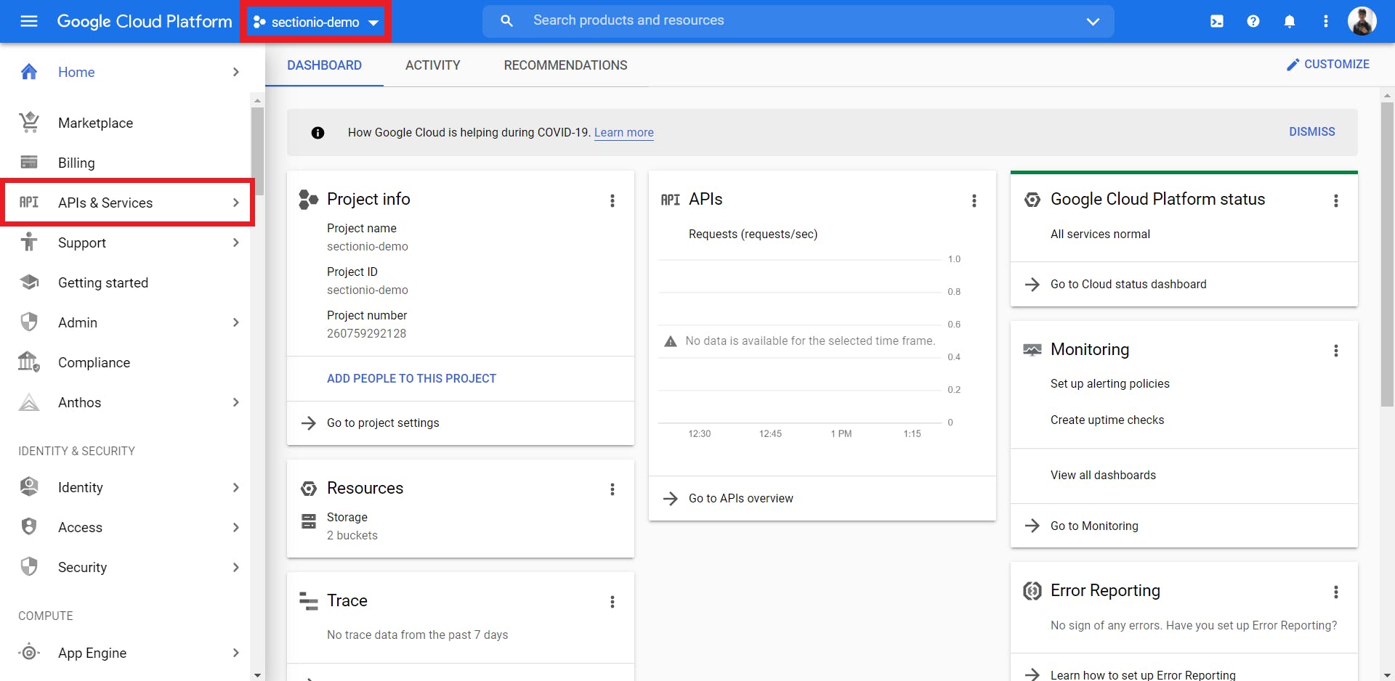Open Trace card options menu
The width and height of the screenshot is (1395, 681).
click(612, 603)
